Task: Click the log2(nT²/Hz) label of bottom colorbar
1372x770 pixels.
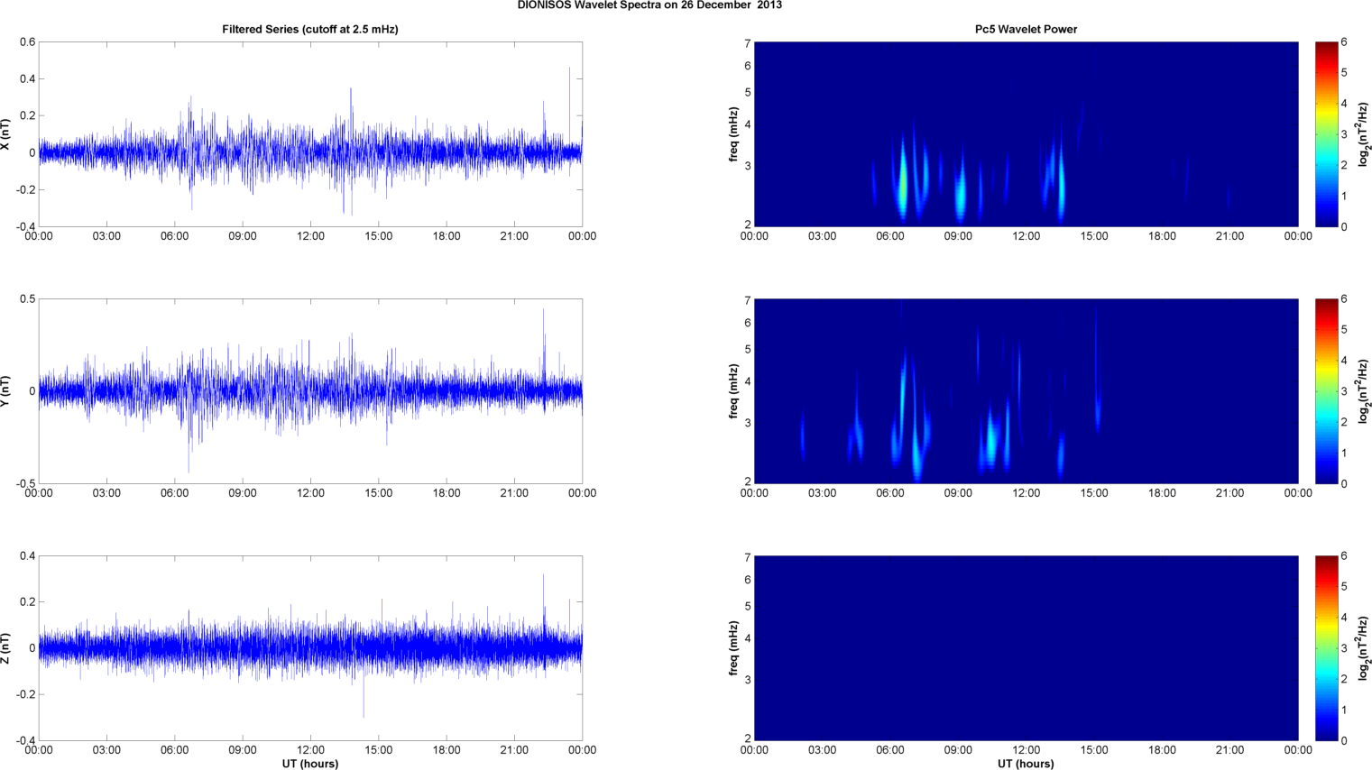Action: 1364,648
